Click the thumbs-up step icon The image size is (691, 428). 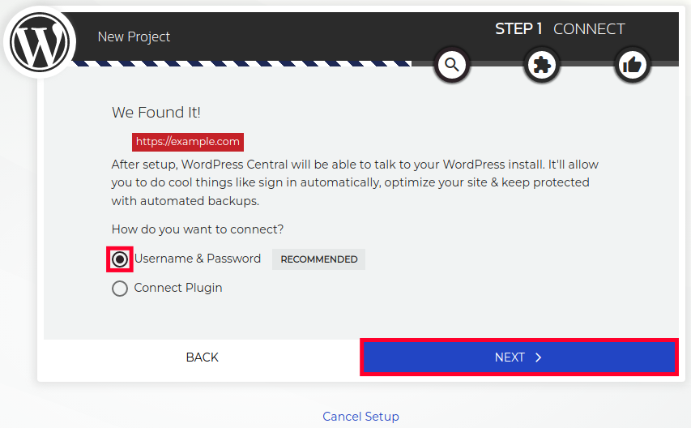(x=633, y=64)
